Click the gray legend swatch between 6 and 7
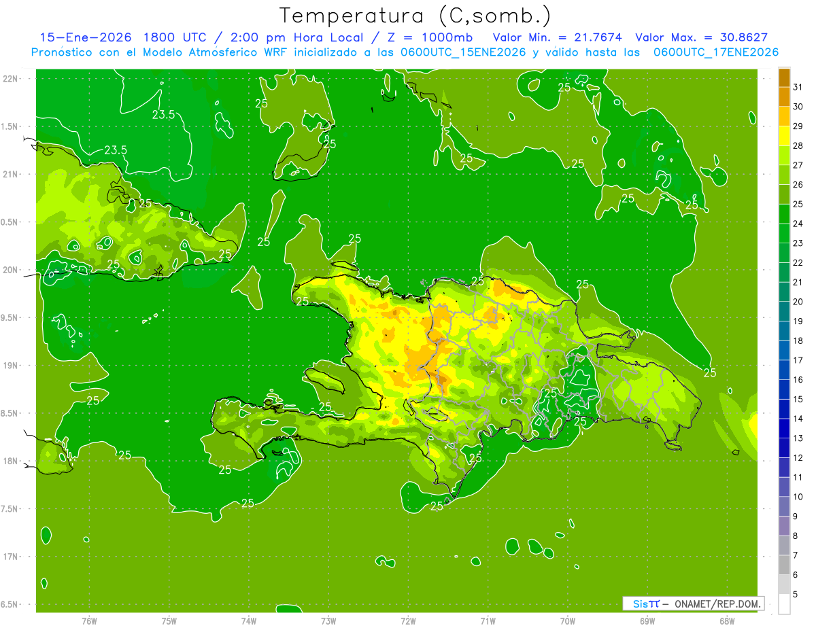The width and height of the screenshot is (816, 630). (x=784, y=565)
